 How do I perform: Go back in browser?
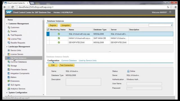pos(5,7)
